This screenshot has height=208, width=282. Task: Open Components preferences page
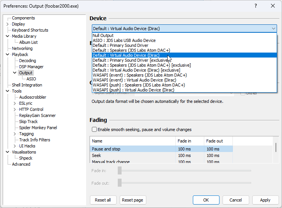(23, 18)
